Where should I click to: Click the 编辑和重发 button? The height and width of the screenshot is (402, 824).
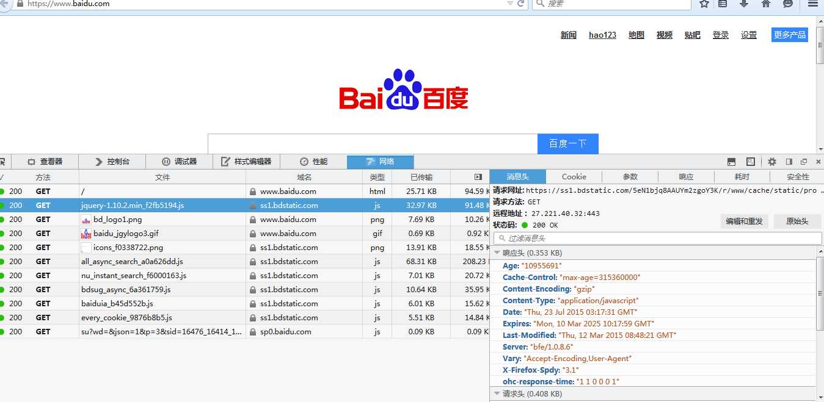pos(744,221)
